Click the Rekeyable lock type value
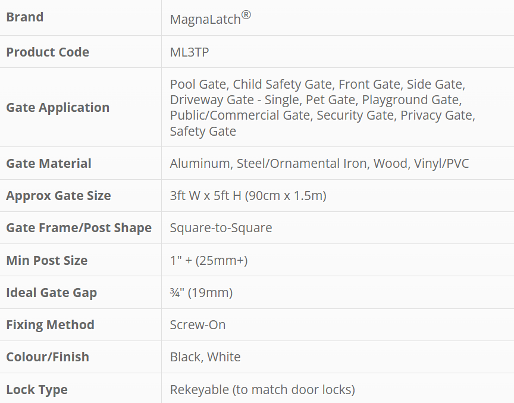Screen dimensions: 514x403 tap(262, 389)
